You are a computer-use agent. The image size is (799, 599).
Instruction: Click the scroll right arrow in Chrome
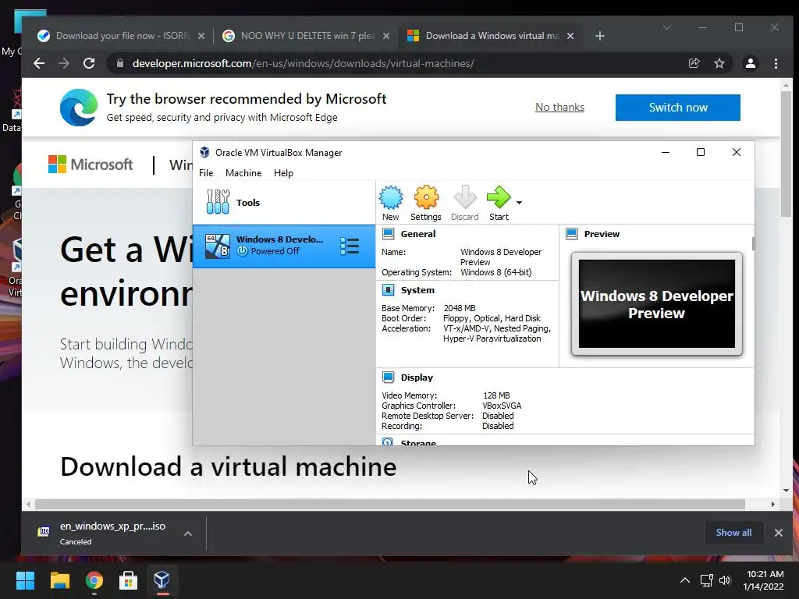[x=773, y=505]
